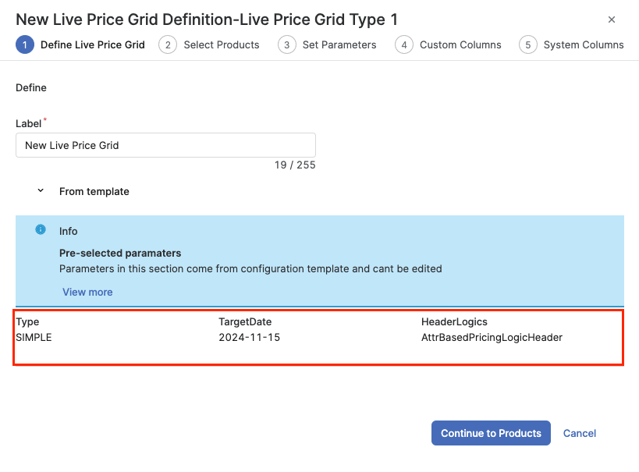The width and height of the screenshot is (639, 472).
Task: Click the blue Info icon
Action: (41, 230)
